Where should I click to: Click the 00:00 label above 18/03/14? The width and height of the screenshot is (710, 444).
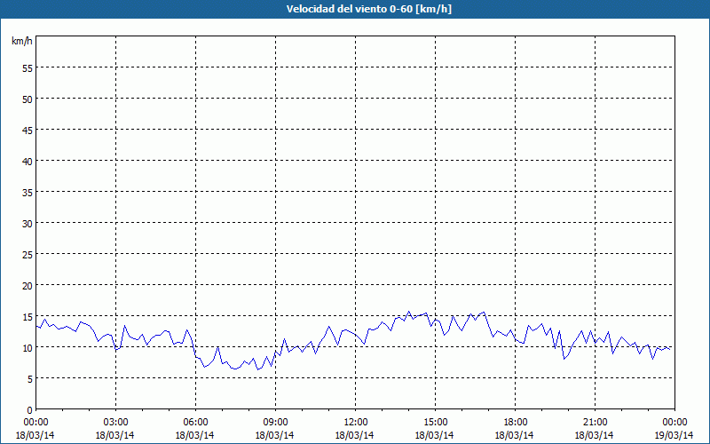tap(35, 423)
